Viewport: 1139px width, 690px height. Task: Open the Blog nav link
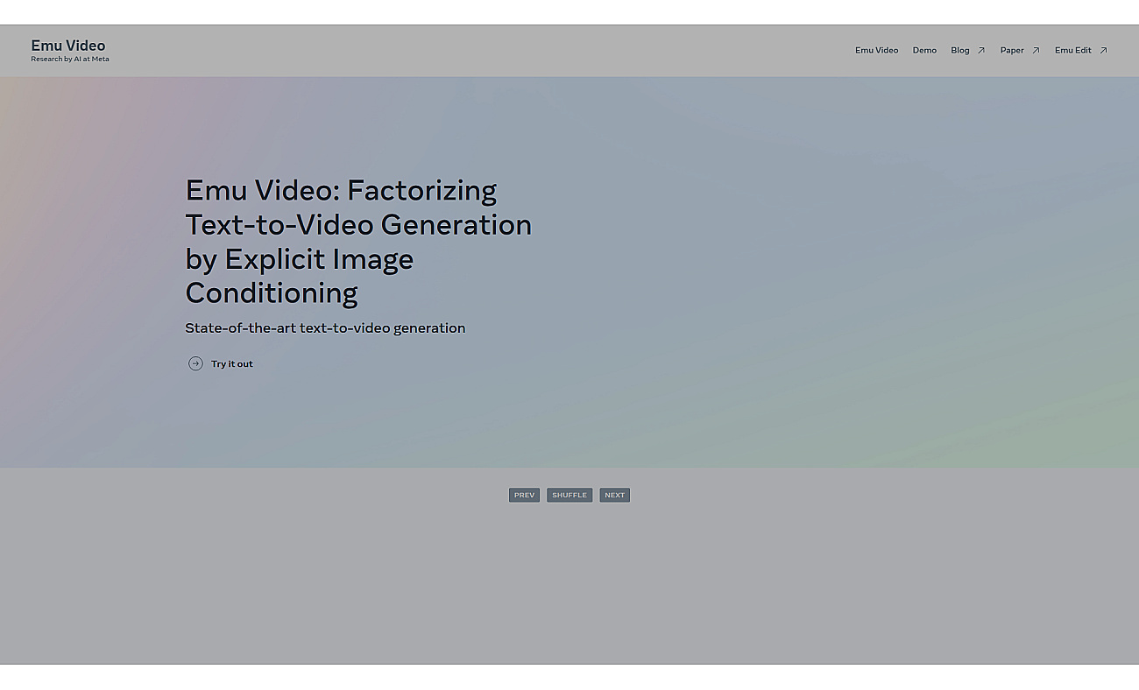(x=960, y=51)
